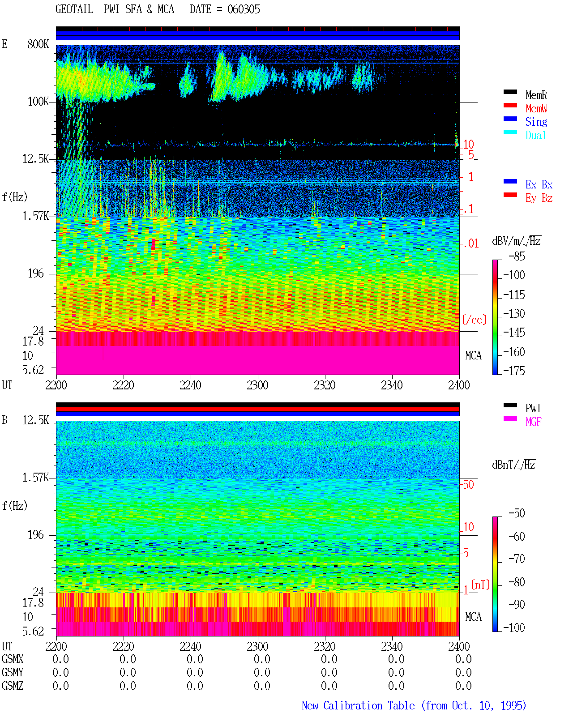The image size is (573, 713).
Task: Click the MemW legend label
Action: (x=536, y=108)
